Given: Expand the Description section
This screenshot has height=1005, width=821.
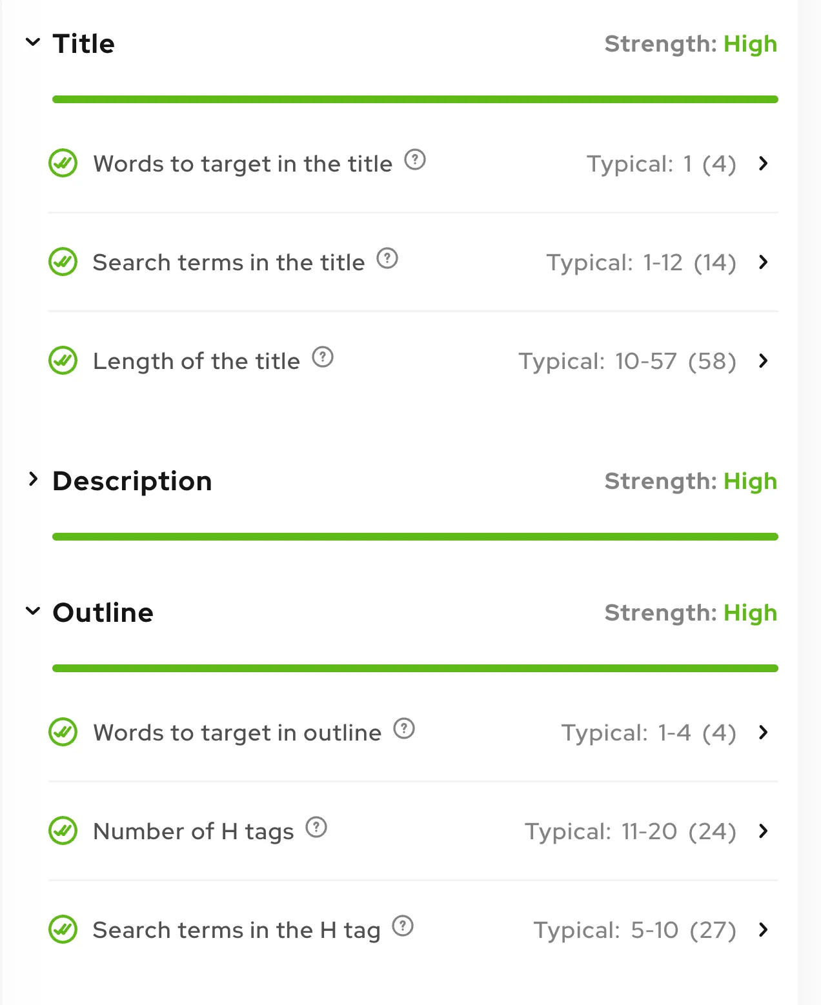Looking at the screenshot, I should 33,479.
